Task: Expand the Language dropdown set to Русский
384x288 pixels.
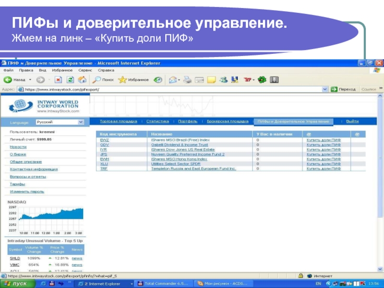Action: tap(80, 122)
